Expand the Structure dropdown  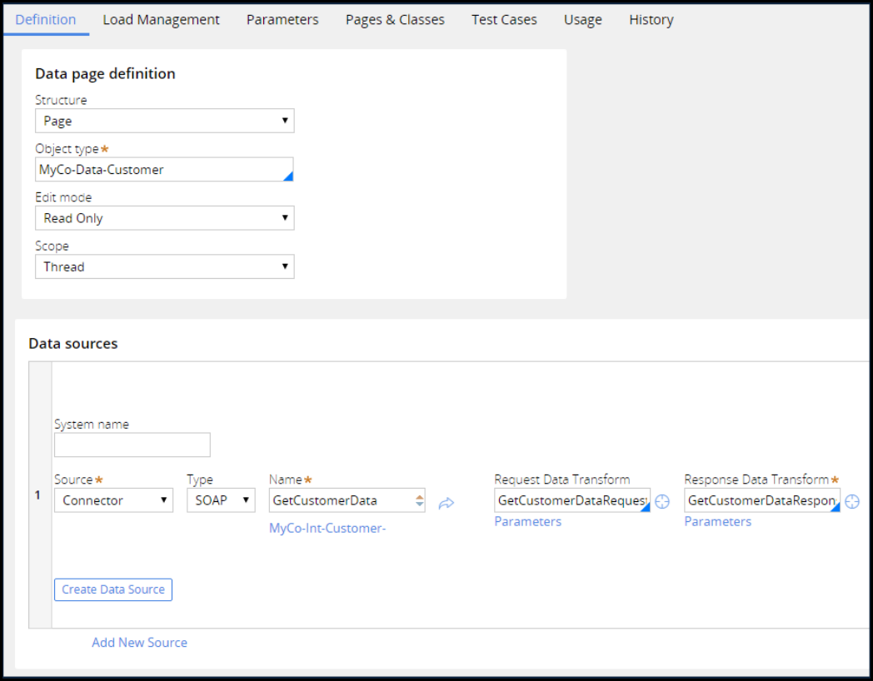164,121
